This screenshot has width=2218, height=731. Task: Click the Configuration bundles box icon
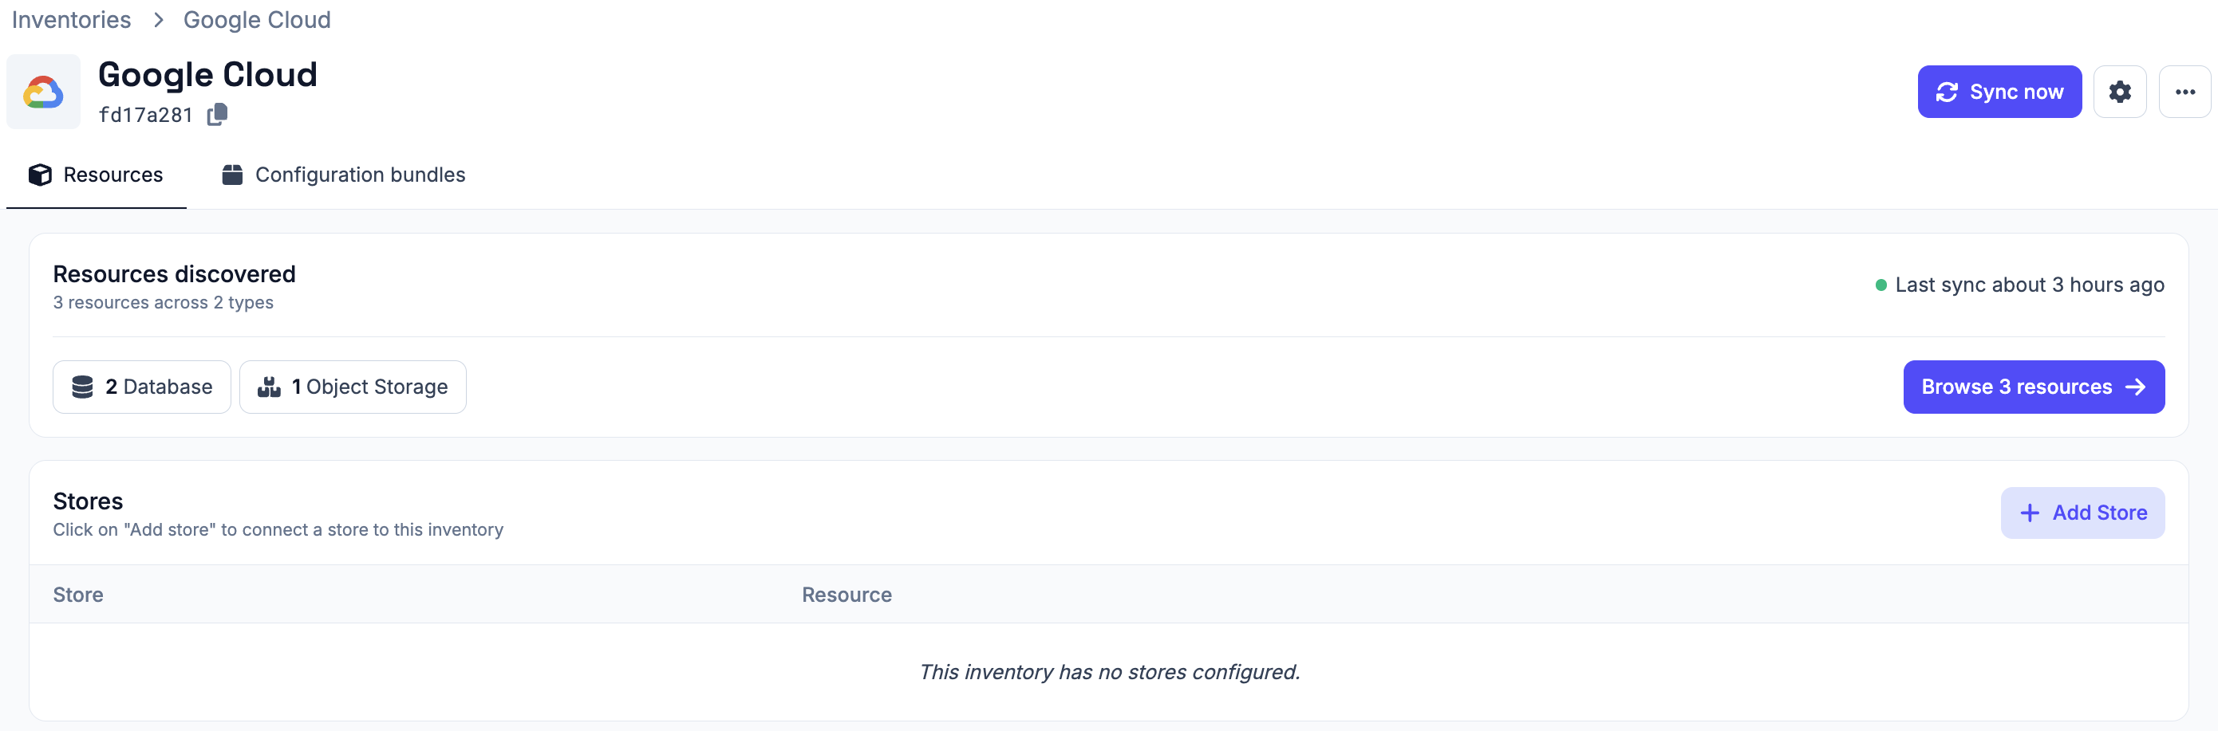coord(232,175)
